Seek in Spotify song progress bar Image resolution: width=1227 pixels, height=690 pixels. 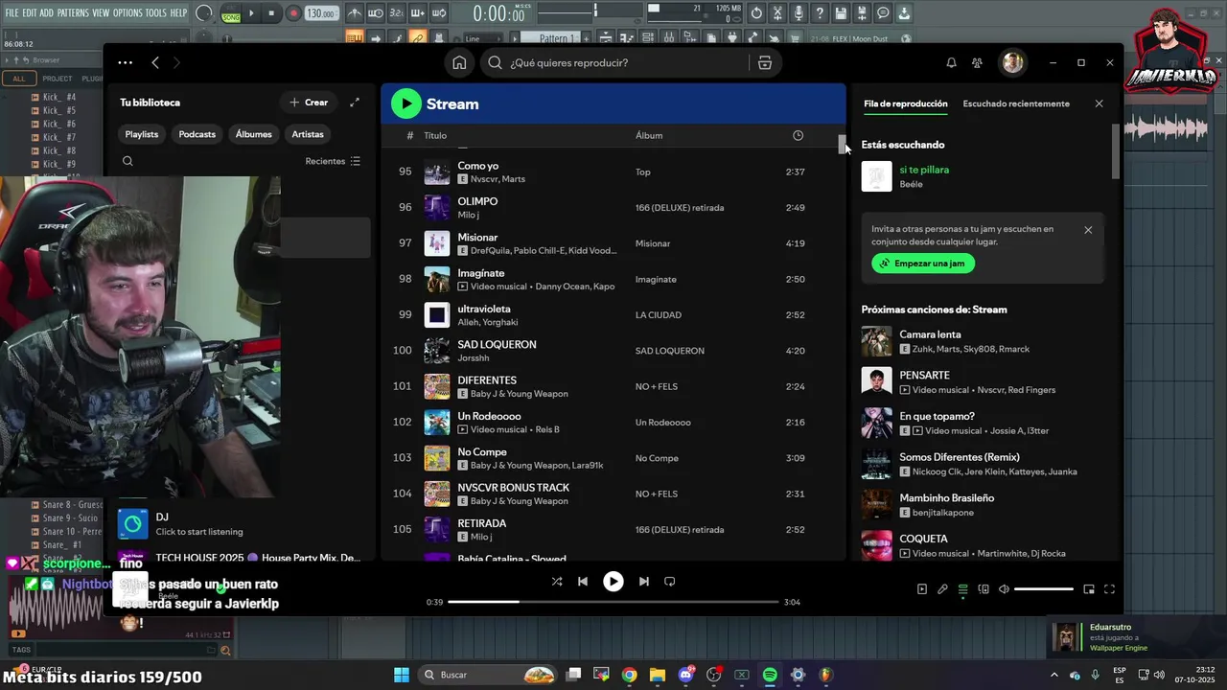(613, 602)
